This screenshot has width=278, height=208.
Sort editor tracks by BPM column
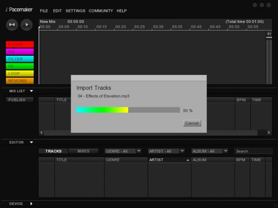click(x=242, y=160)
